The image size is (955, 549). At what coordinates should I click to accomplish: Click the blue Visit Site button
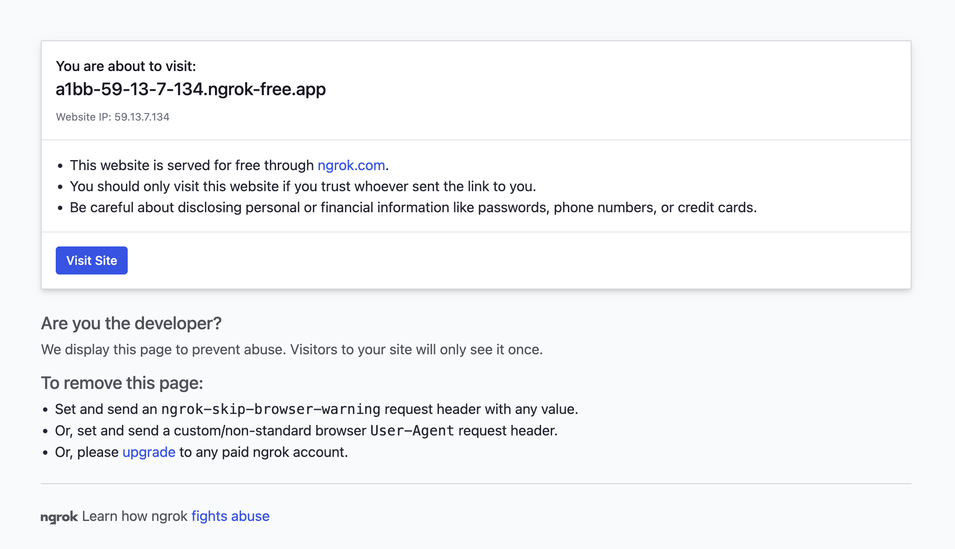click(91, 260)
